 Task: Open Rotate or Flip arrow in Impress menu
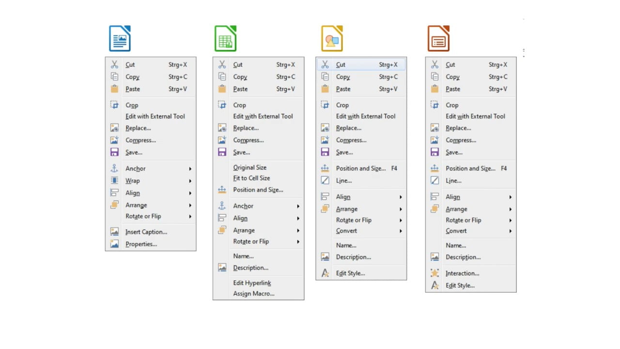(x=511, y=220)
